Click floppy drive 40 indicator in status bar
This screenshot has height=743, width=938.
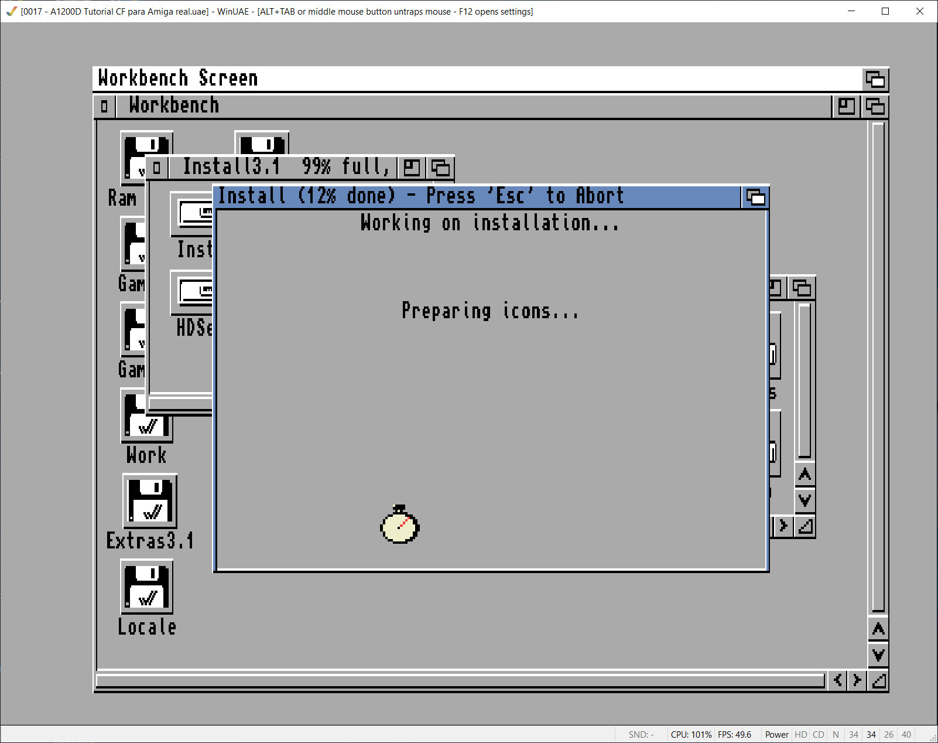906,734
